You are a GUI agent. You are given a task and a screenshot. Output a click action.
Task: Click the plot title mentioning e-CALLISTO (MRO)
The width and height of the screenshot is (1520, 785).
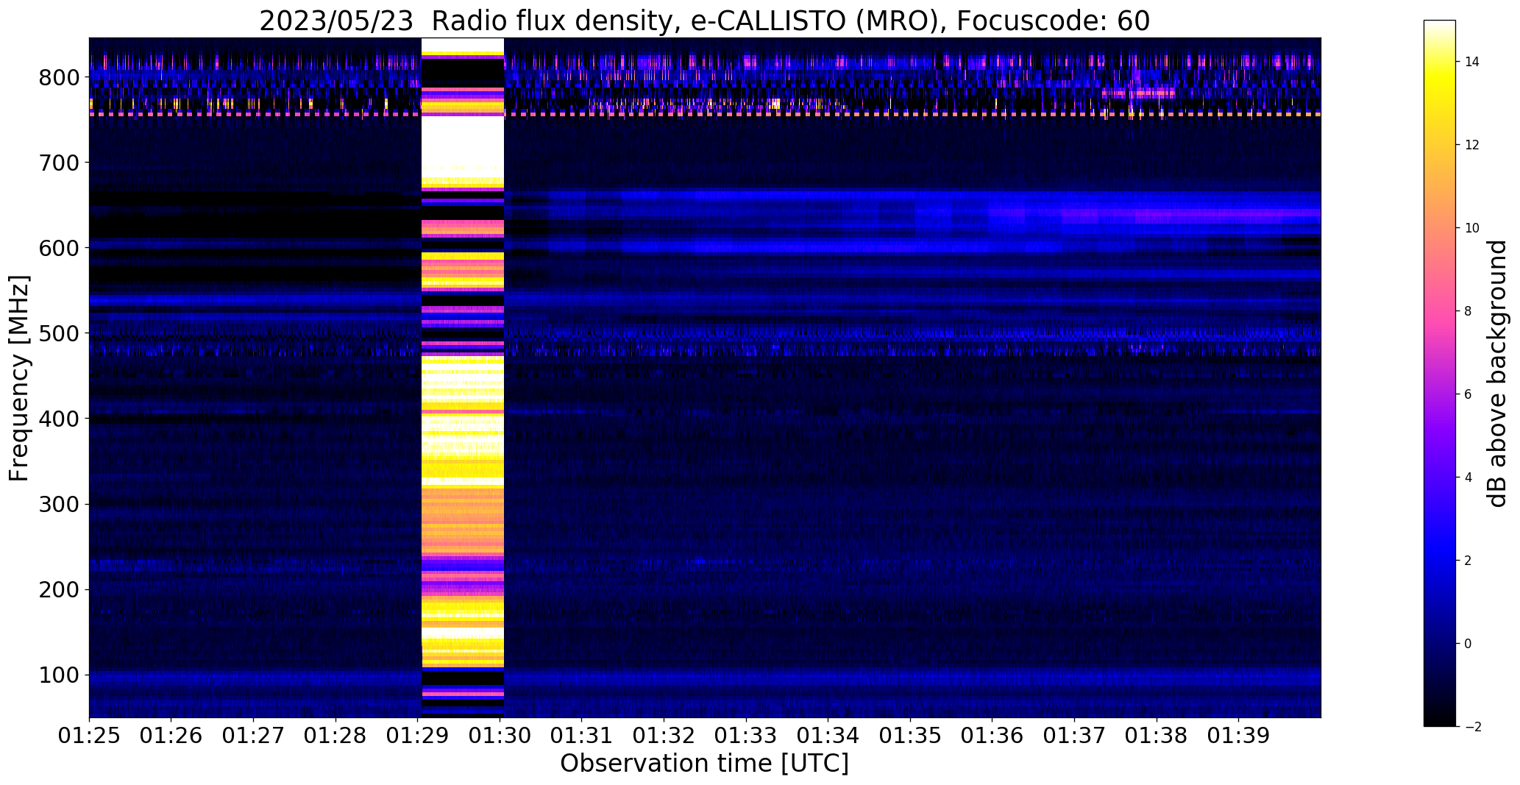point(704,21)
